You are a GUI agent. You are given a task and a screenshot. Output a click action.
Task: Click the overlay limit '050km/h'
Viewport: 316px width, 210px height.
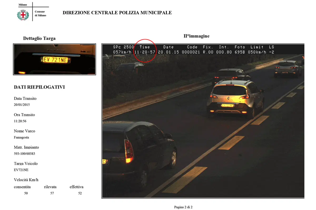(257, 52)
